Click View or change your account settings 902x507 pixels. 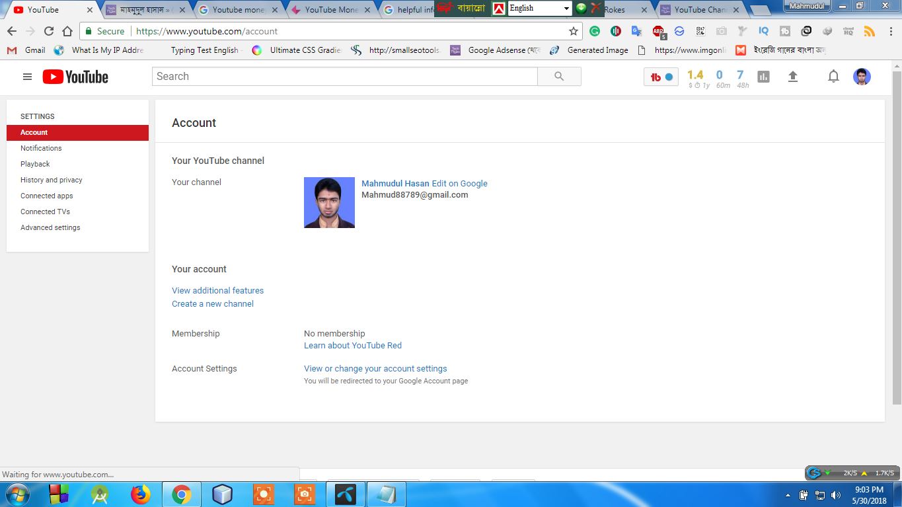point(375,368)
